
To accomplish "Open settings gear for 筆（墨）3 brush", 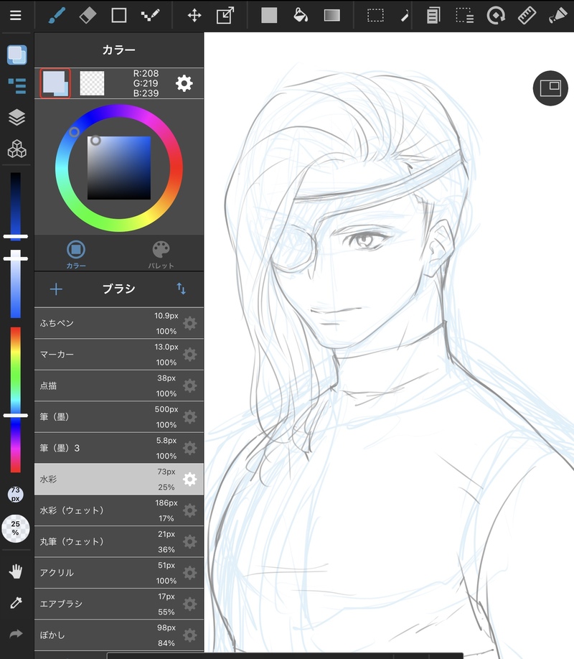I will (x=190, y=448).
